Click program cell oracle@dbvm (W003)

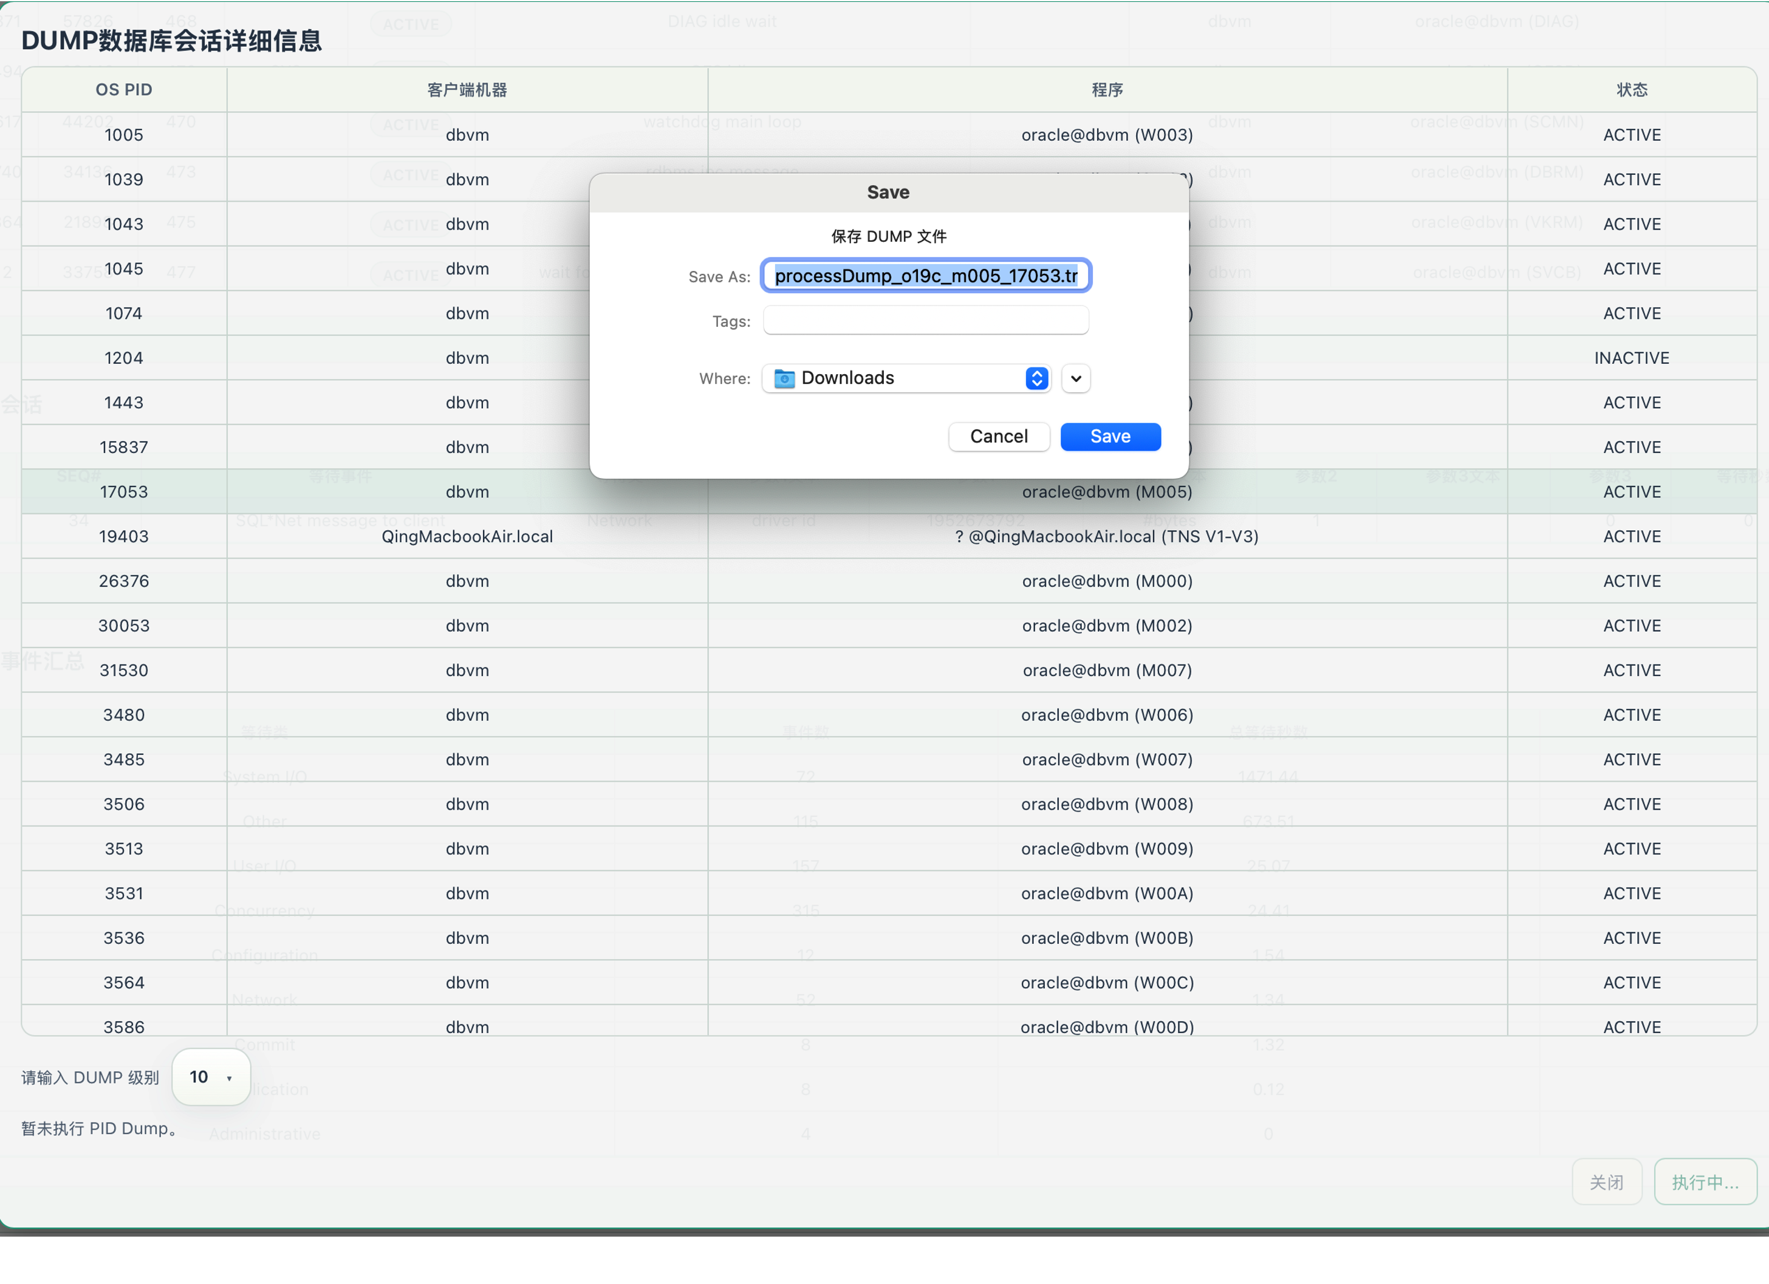(1107, 135)
